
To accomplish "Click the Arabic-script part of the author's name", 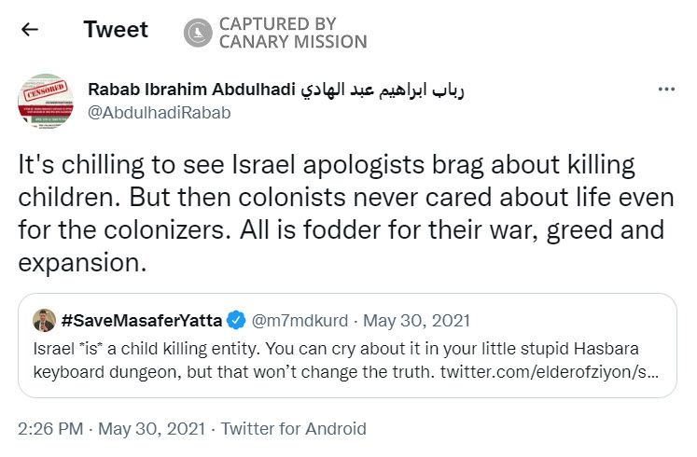I will pyautogui.click(x=383, y=90).
